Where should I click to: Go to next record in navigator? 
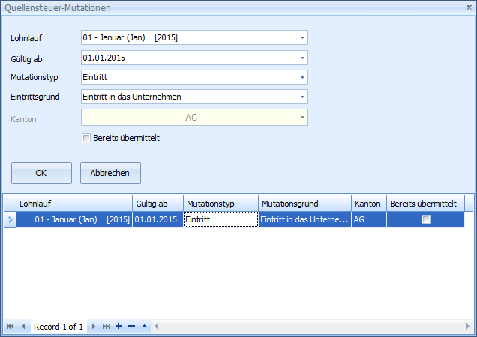tap(93, 327)
